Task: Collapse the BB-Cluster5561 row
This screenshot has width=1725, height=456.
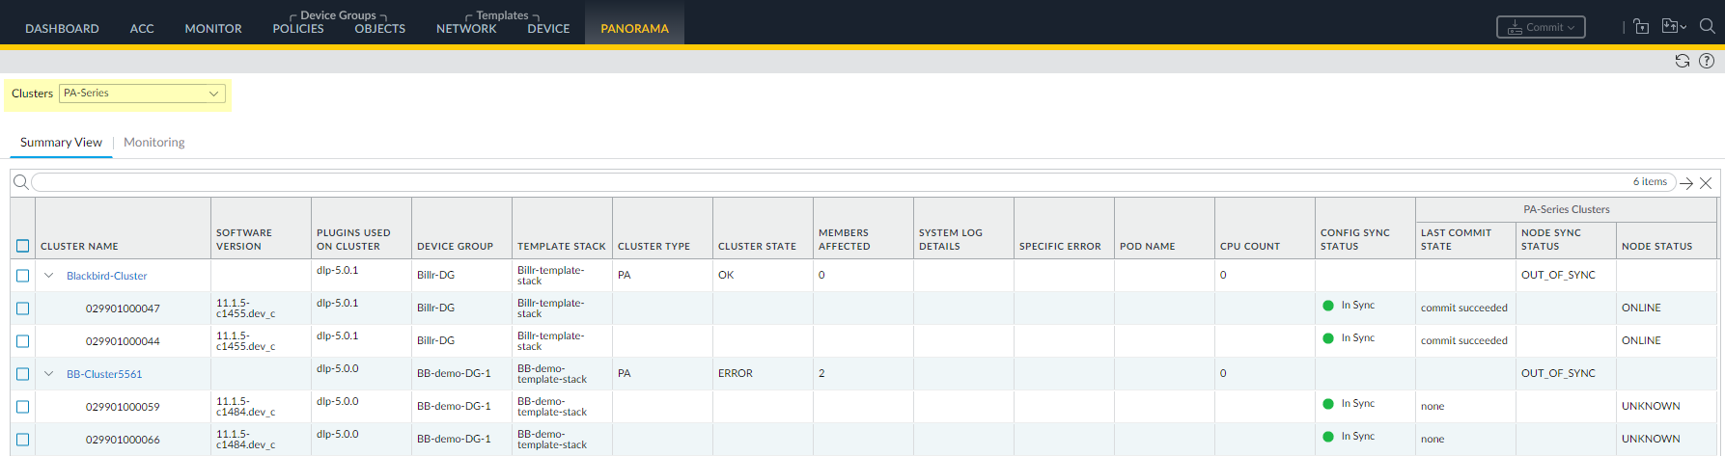Action: coord(49,374)
